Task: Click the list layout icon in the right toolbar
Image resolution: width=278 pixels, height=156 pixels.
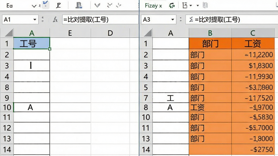Action: pos(185,5)
